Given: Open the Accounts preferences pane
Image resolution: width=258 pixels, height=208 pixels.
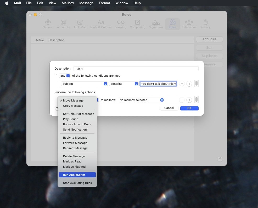Looking at the screenshot, I should 63,24.
